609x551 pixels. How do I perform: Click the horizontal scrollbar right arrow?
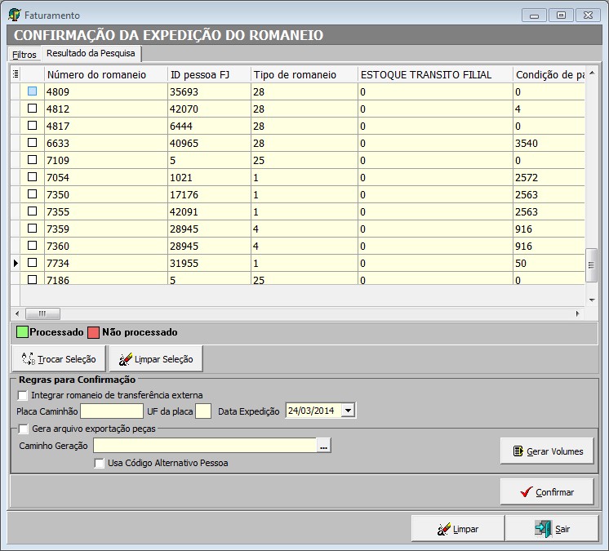tap(578, 313)
